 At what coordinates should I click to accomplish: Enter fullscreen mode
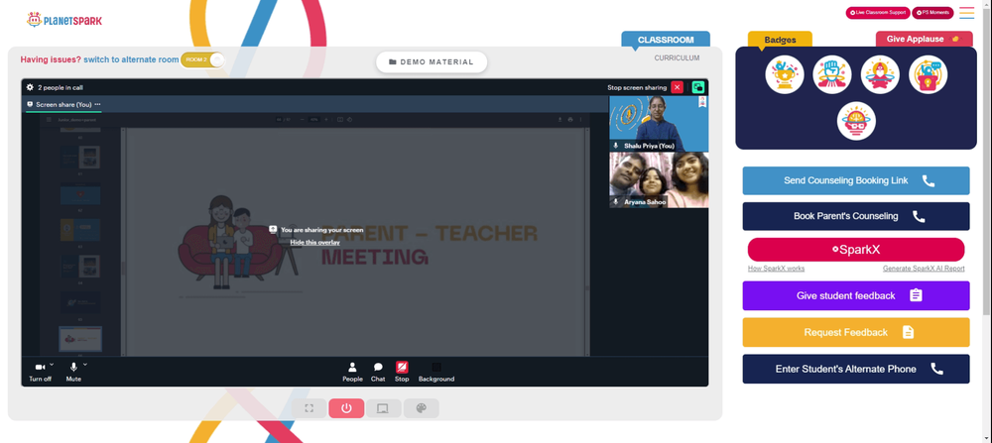(309, 408)
